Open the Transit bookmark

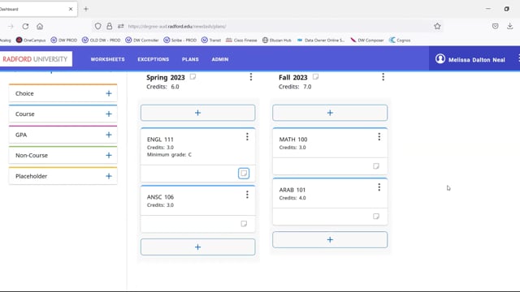pyautogui.click(x=211, y=40)
